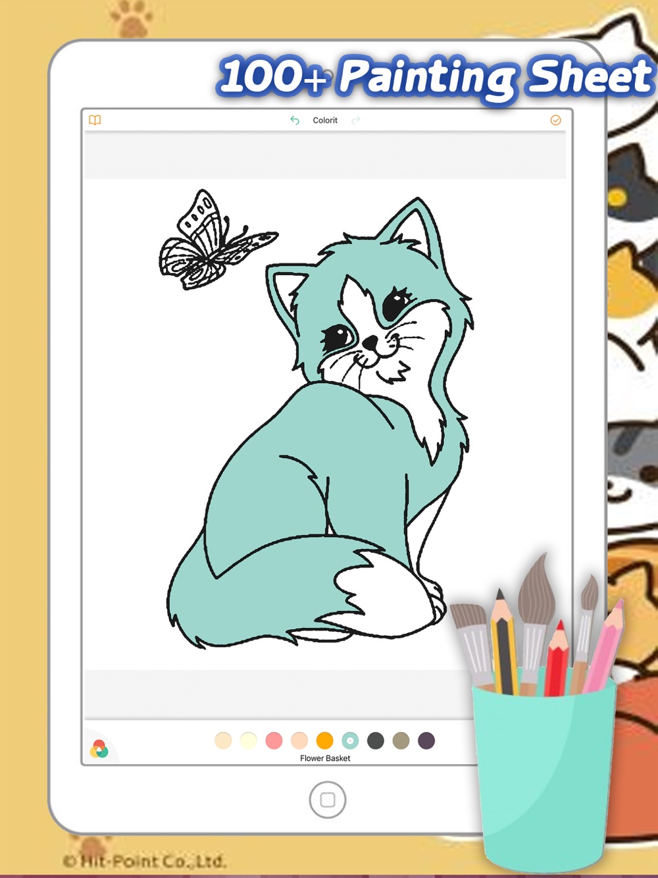Undo the last coloring action

click(295, 120)
